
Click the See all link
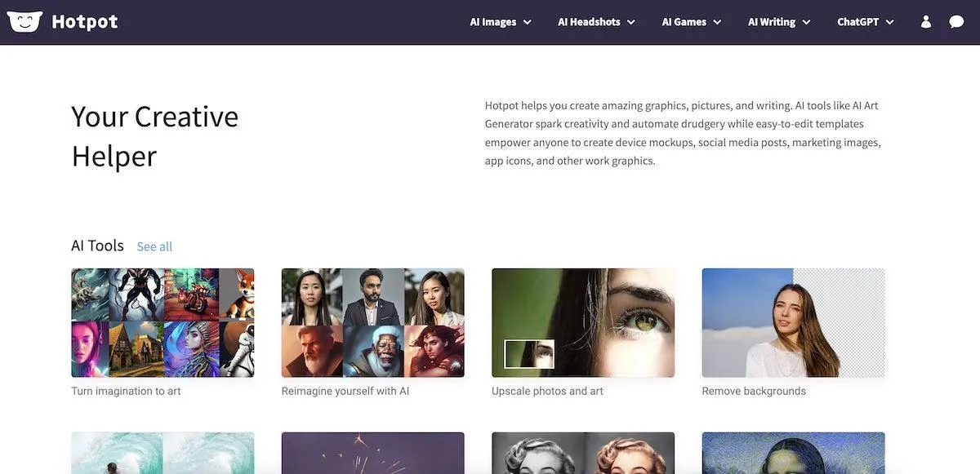tap(154, 246)
